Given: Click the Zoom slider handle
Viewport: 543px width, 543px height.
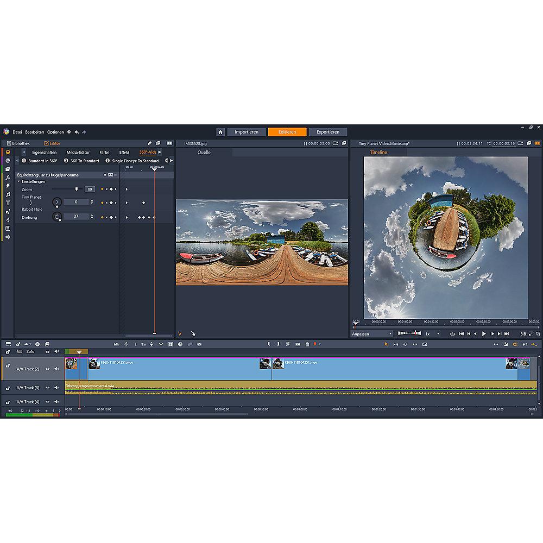Looking at the screenshot, I should 77,189.
